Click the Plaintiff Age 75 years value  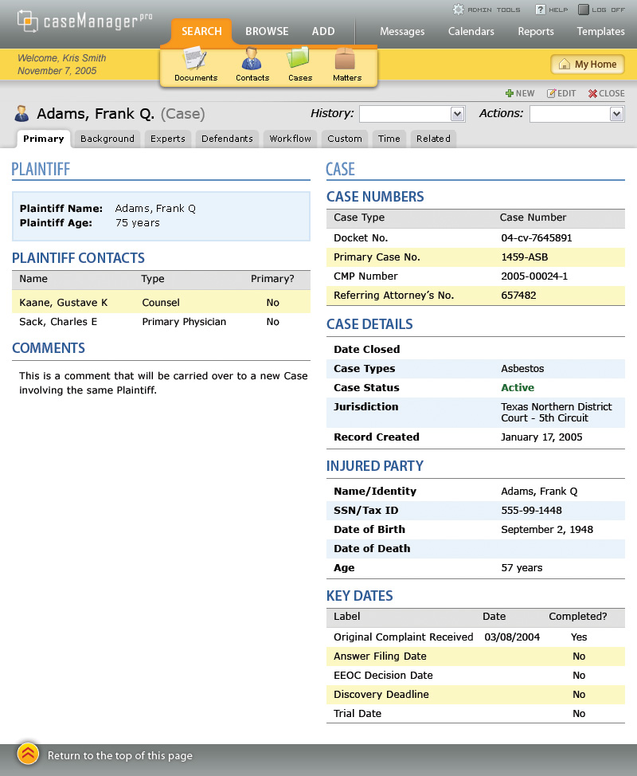(138, 223)
